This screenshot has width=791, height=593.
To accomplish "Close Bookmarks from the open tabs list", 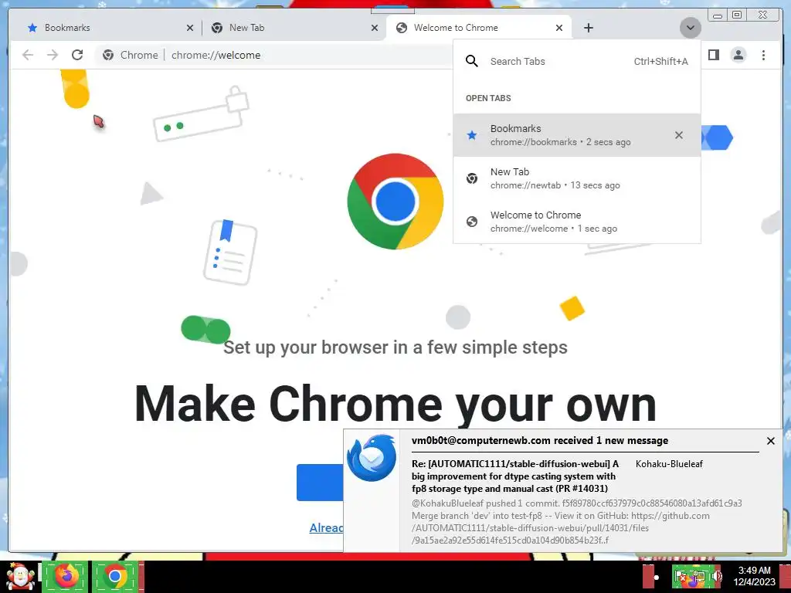I will pyautogui.click(x=678, y=135).
